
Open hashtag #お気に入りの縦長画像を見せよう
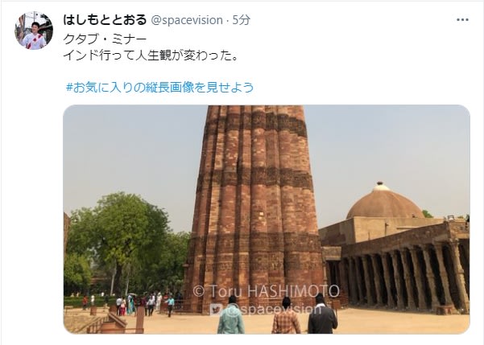pos(160,87)
